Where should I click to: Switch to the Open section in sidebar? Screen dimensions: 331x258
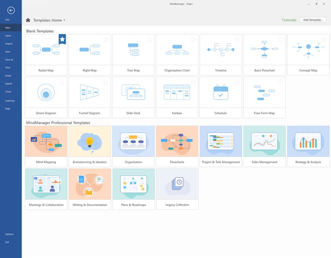[8, 35]
